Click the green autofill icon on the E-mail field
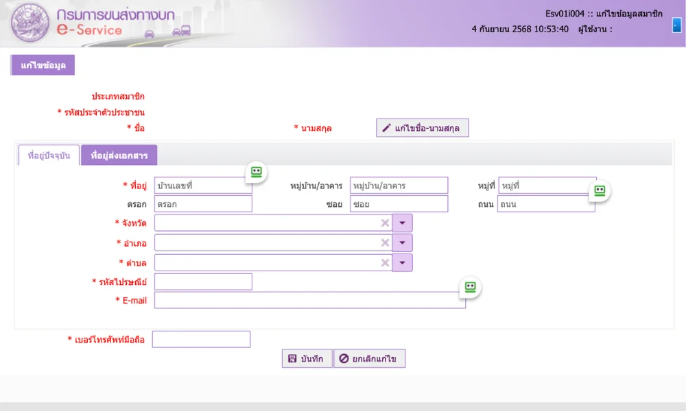Viewport: 686px width, 411px height. pyautogui.click(x=470, y=287)
